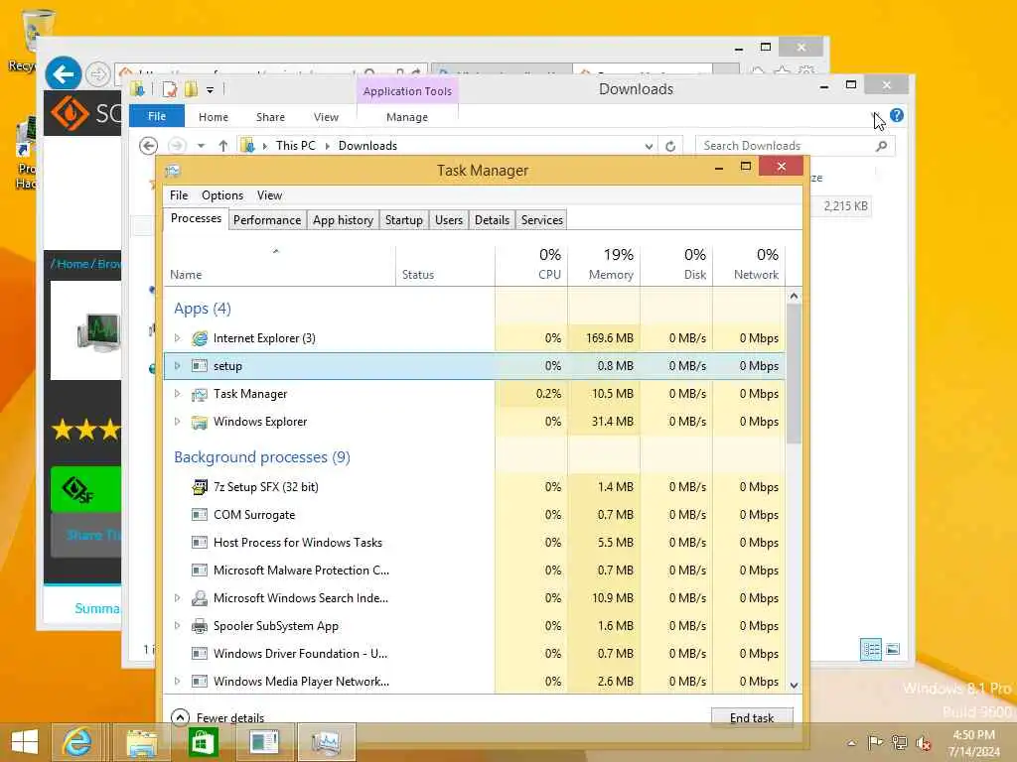Click the taskbar clock
This screenshot has height=762, width=1017.
pyautogui.click(x=973, y=743)
